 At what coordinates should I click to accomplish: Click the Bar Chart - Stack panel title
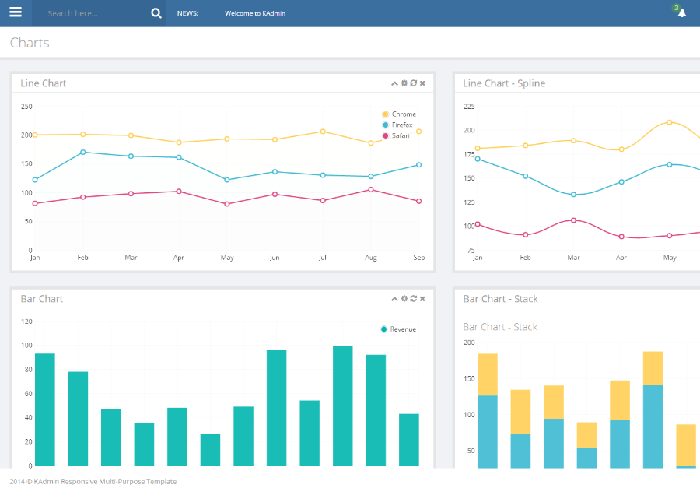(500, 299)
